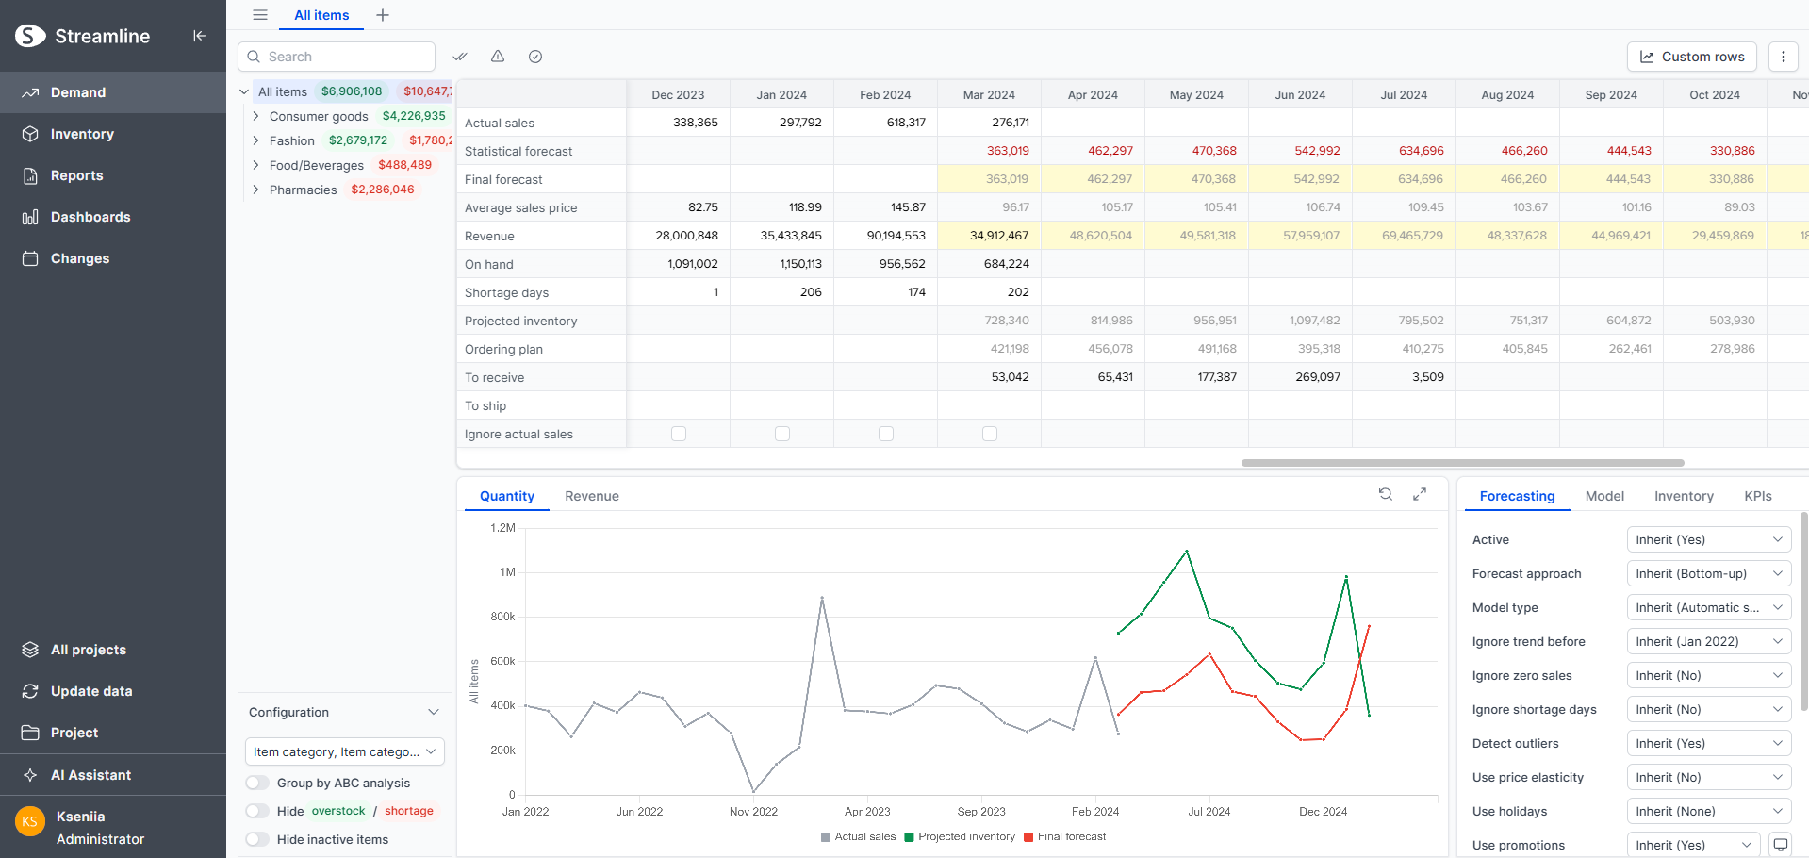Click the Custom rows button

coord(1691,57)
